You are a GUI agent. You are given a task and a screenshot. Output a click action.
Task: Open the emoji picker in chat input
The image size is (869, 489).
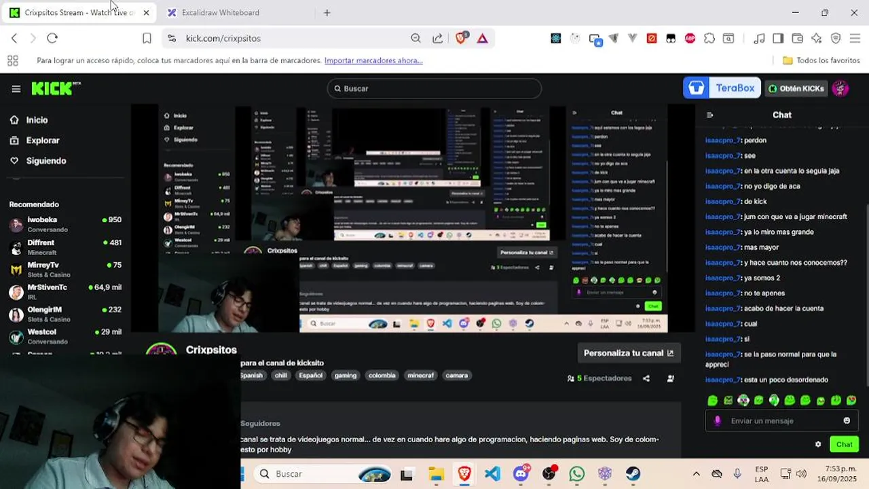click(x=847, y=420)
